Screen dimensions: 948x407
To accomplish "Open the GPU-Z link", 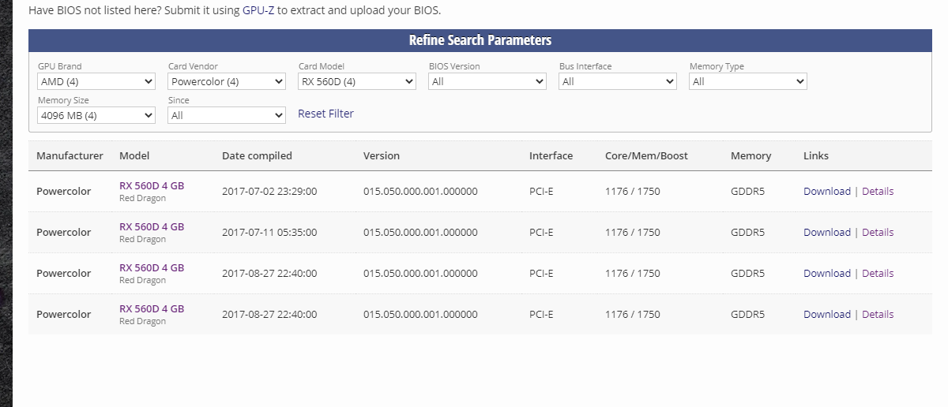I will 258,11.
